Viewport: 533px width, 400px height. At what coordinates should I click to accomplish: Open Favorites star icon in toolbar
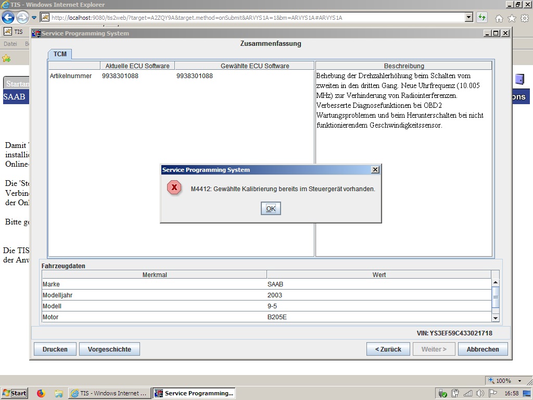click(x=512, y=18)
